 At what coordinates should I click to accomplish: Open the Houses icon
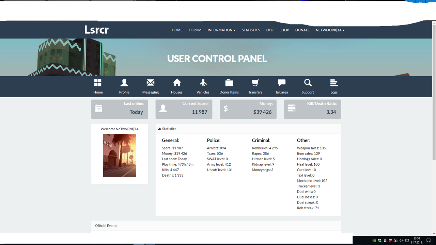click(177, 83)
